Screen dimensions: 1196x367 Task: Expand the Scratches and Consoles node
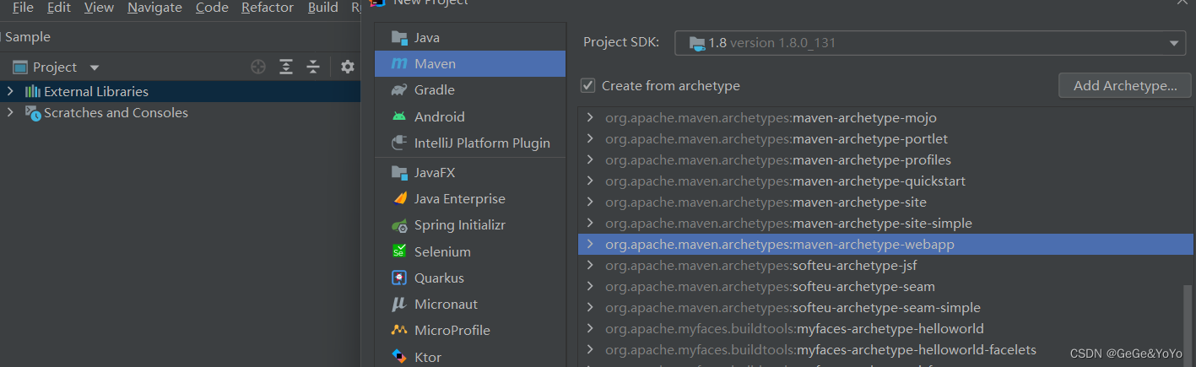point(10,113)
